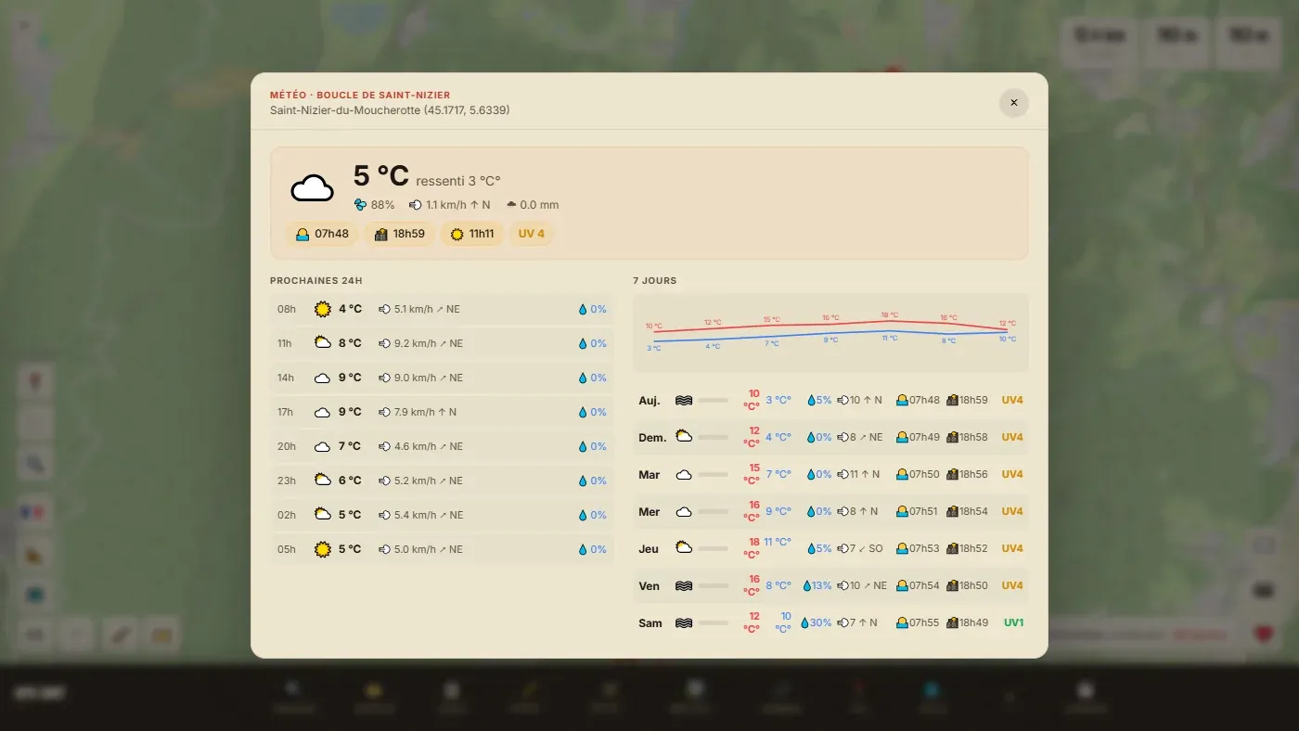Click the 30% rain chance on Sam row
Image resolution: width=1299 pixels, height=731 pixels.
coord(817,623)
